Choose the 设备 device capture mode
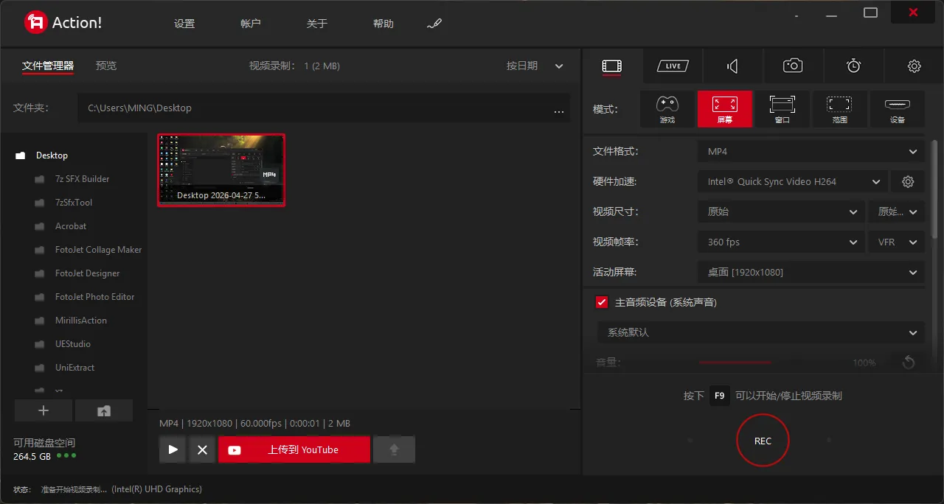This screenshot has height=504, width=944. (897, 108)
